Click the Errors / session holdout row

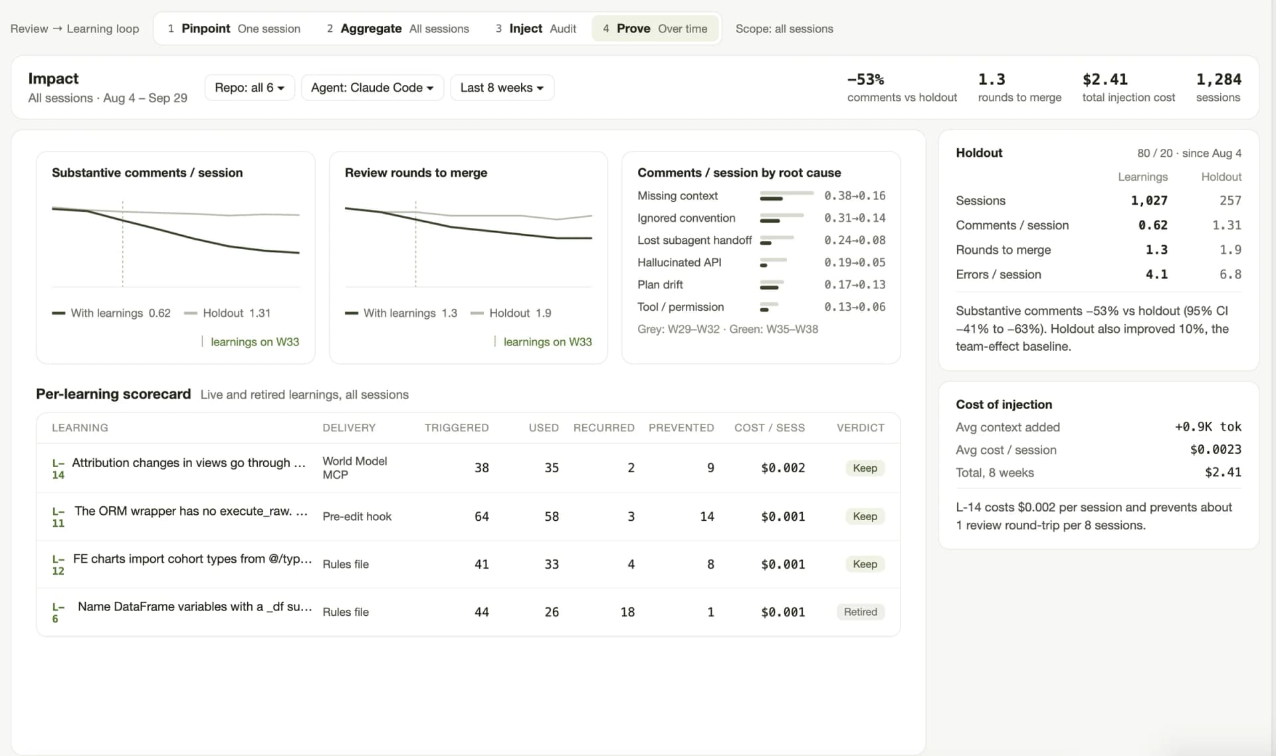coord(1099,274)
